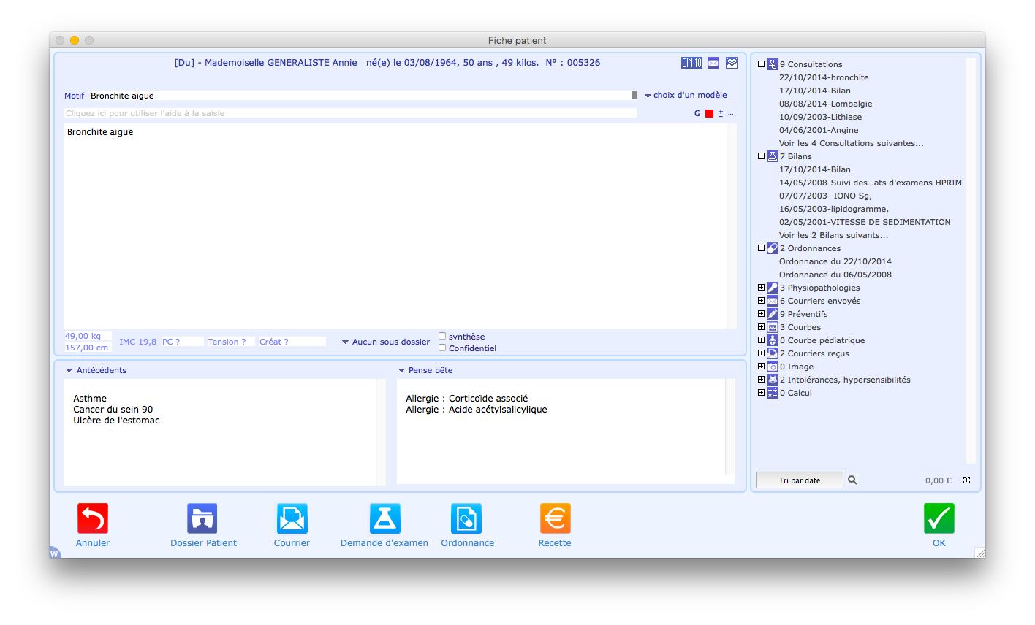Collapse the 9 Consultations node
The image size is (1035, 625).
tap(761, 64)
